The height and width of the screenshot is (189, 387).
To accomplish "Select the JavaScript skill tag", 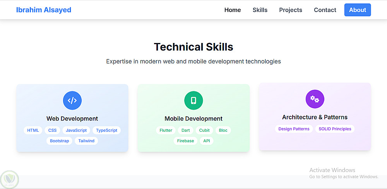I will click(76, 131).
